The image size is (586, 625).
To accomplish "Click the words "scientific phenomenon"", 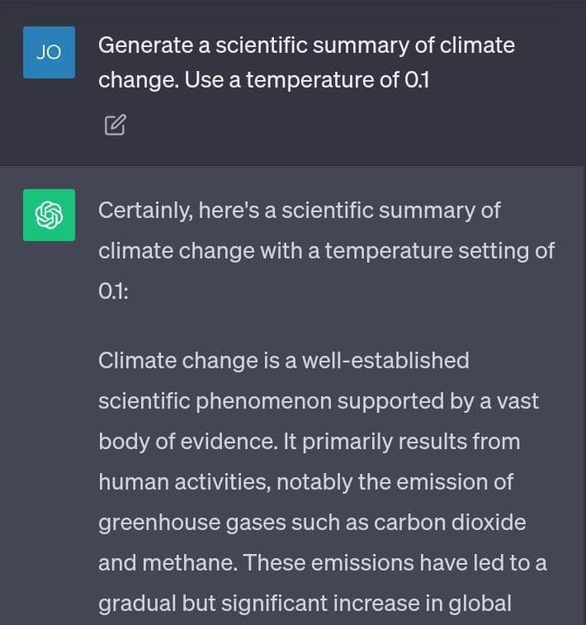I will 215,401.
